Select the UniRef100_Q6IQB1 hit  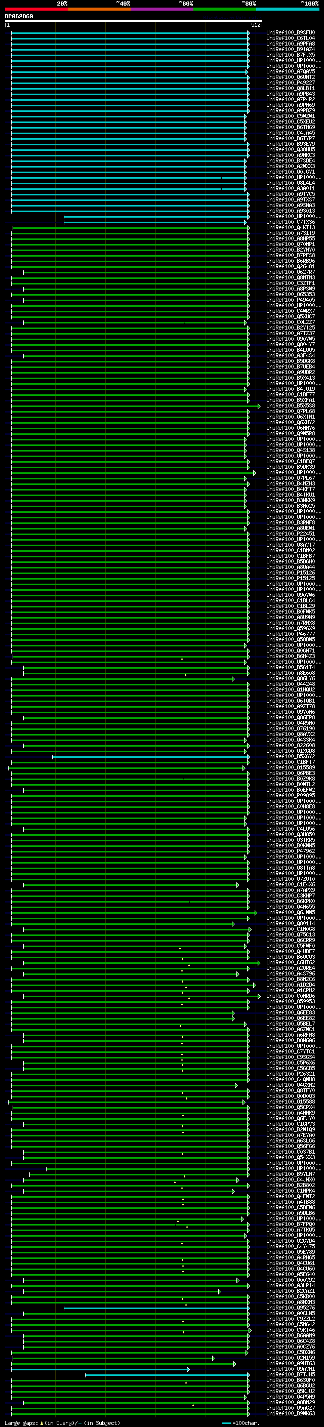pos(290,701)
